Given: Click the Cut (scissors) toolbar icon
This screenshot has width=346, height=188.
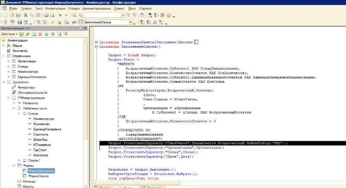Looking at the screenshot, I should [x=26, y=15].
